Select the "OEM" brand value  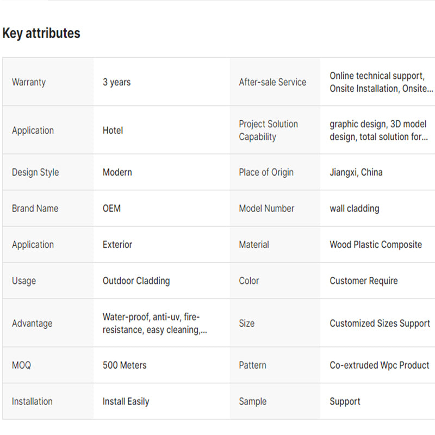[x=111, y=208]
